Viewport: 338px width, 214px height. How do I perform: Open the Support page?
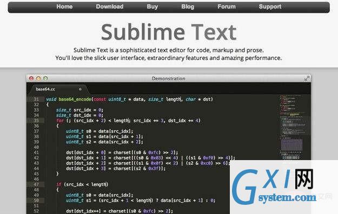coord(270,6)
